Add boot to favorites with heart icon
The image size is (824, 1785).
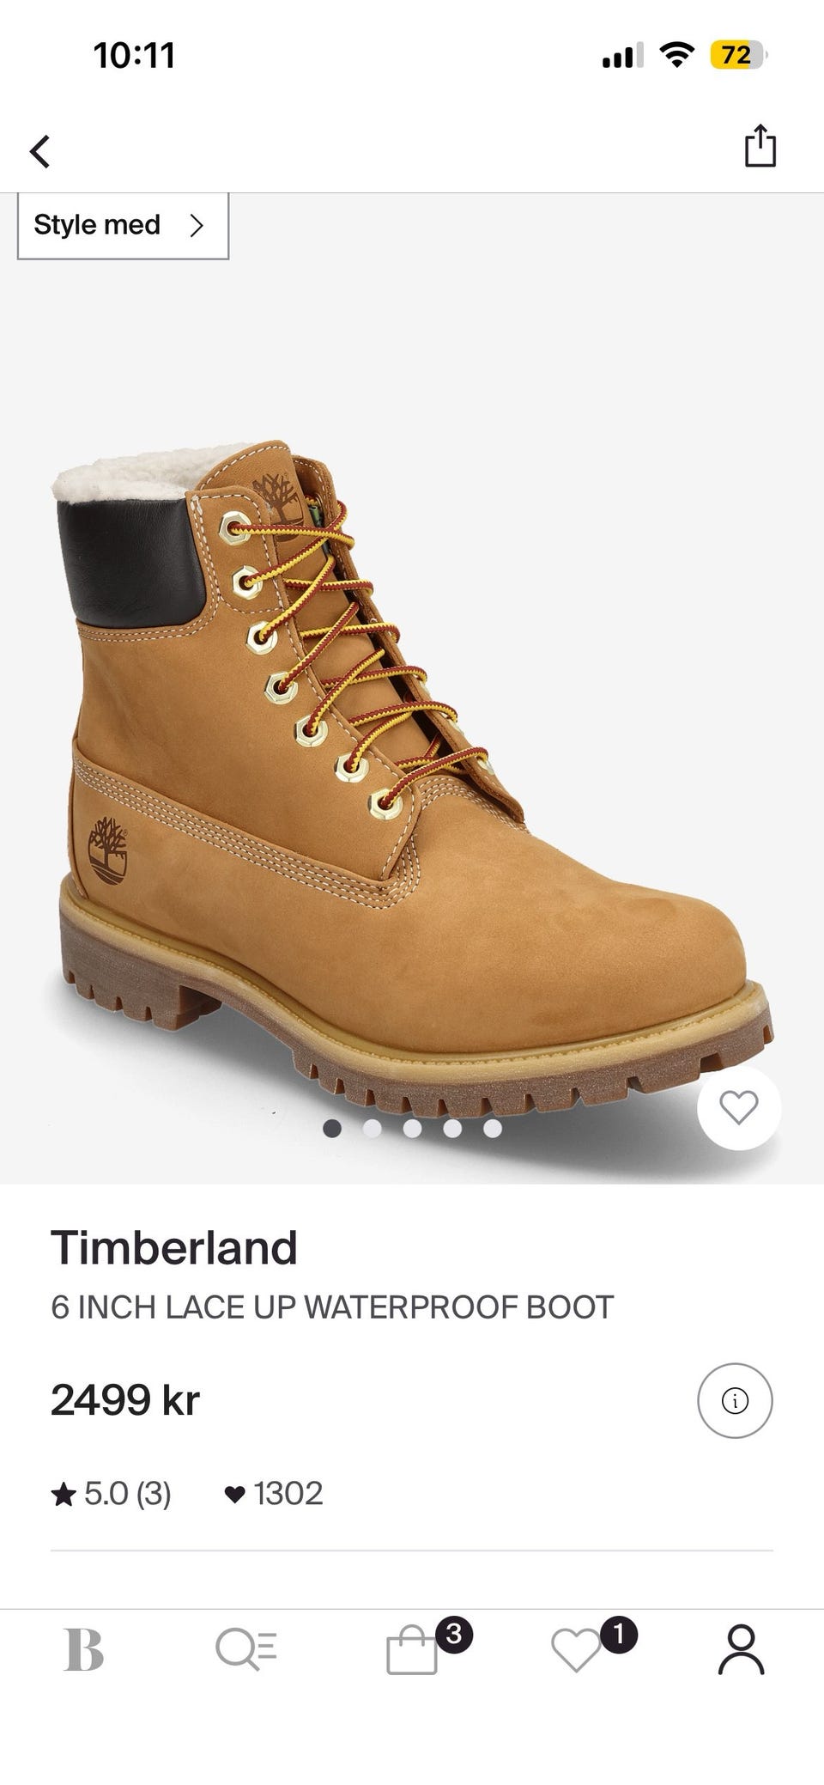pyautogui.click(x=739, y=1107)
